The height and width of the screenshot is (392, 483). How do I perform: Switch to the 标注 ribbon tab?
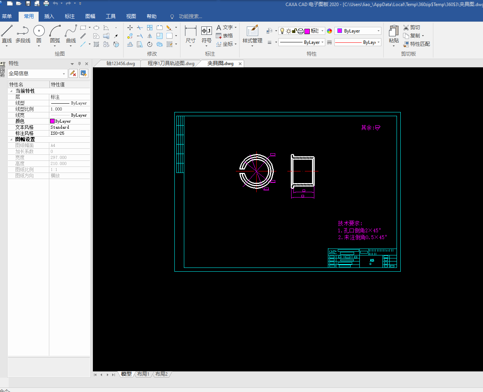(70, 16)
